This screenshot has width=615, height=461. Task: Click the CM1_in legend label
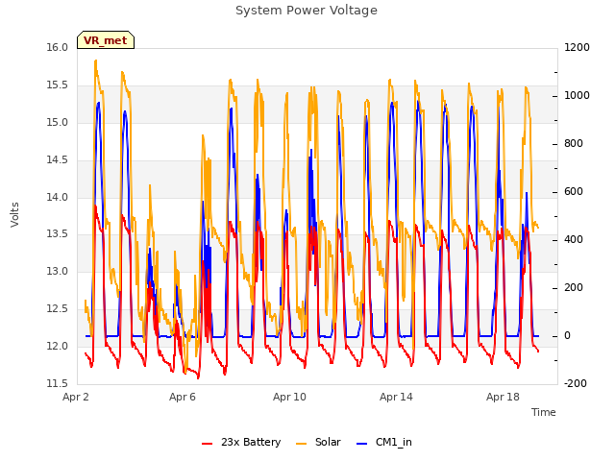tap(393, 442)
